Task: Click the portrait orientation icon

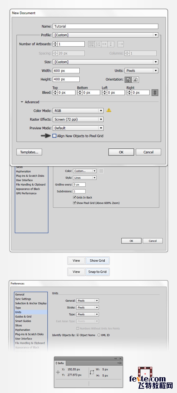Action: click(129, 79)
